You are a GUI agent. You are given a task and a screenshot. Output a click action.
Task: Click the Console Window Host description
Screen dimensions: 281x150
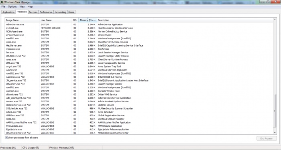pyautogui.click(x=109, y=91)
